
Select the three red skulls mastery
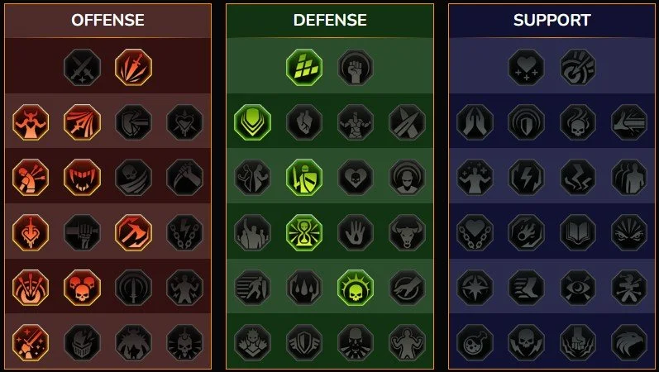click(x=82, y=288)
